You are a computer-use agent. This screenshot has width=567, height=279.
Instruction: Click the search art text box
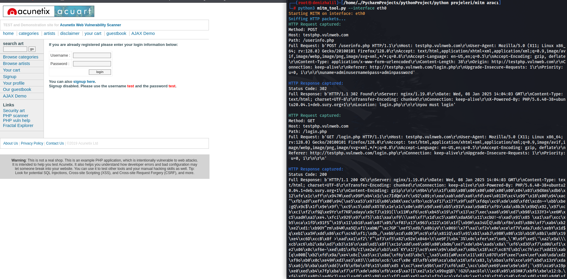(15, 49)
